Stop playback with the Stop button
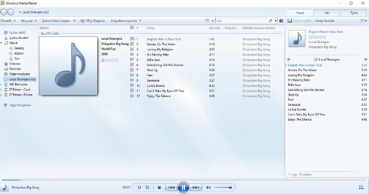This screenshot has width=369, height=194. 159,188
